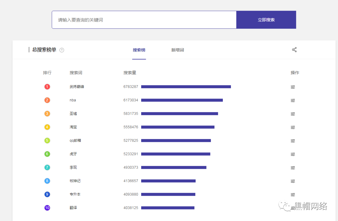Click the 翻译 search term

[73, 208]
